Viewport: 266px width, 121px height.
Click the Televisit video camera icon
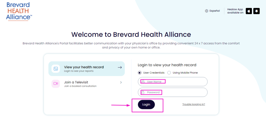(56, 84)
